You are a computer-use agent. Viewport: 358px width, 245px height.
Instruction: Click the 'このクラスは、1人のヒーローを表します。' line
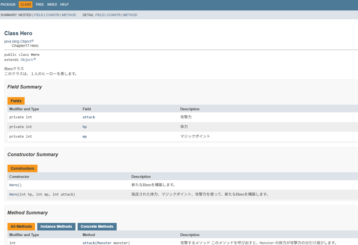click(x=41, y=74)
